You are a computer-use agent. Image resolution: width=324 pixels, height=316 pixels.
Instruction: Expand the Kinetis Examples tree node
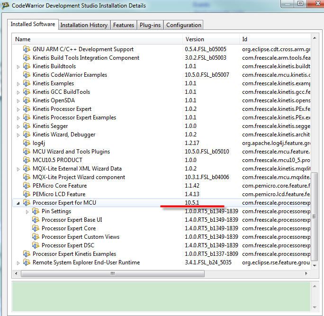point(18,84)
